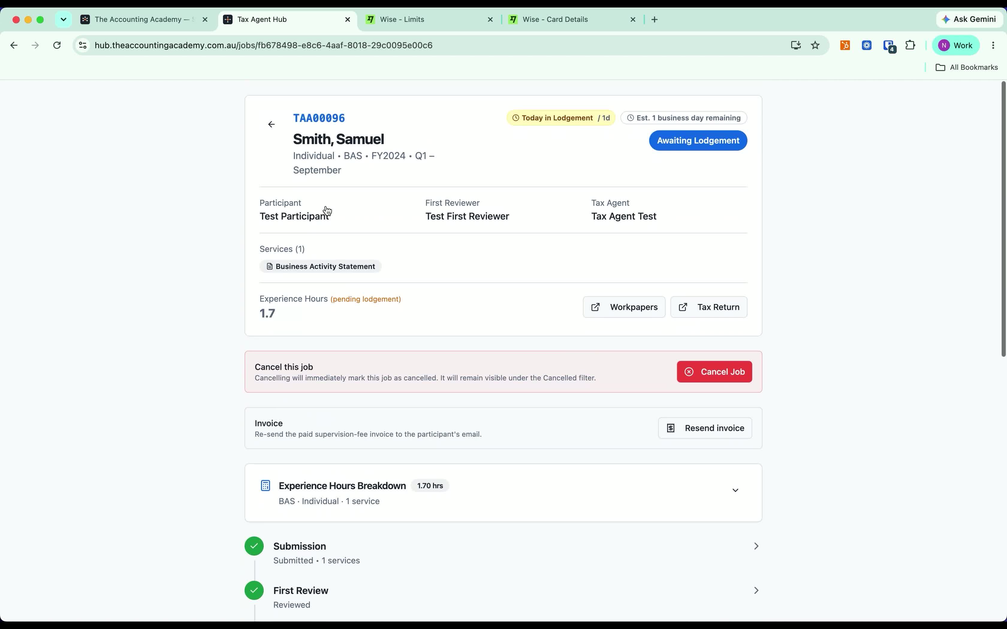Open the Tax Return external link

pos(708,307)
